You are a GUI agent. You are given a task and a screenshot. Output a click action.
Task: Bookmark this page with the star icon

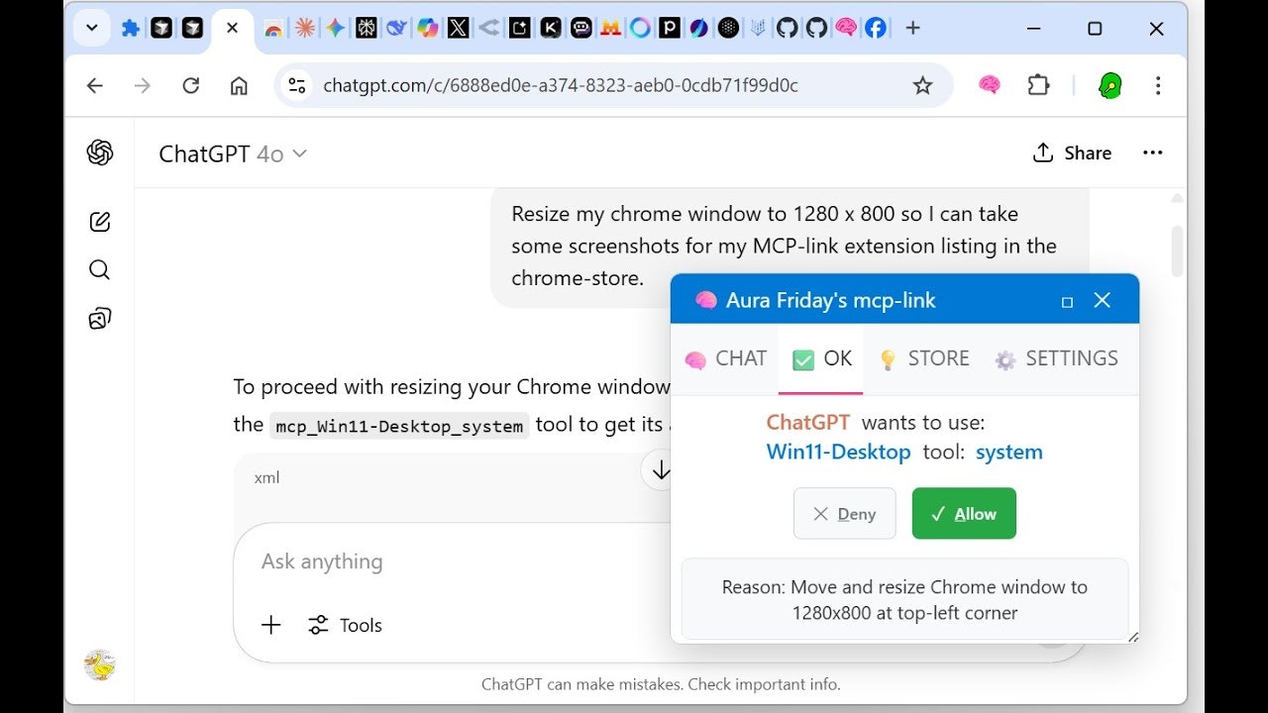[922, 86]
